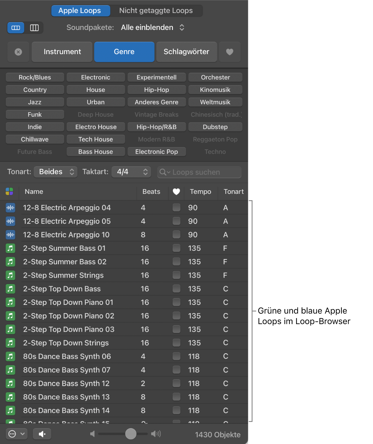Switch to Nicht getaggte Loops tab
Viewport: 373px width, 444px height.
point(156,11)
